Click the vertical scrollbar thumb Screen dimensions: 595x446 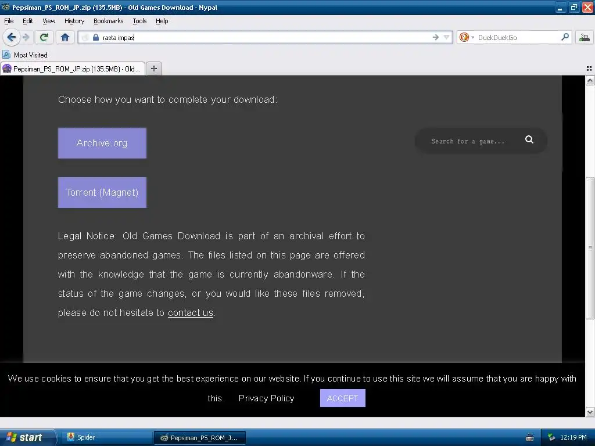[x=590, y=248]
